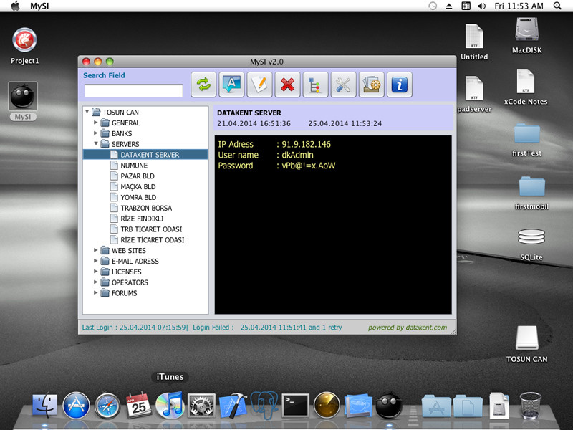The height and width of the screenshot is (430, 573).
Task: Open the wrench and screwdriver tools icon
Action: [x=344, y=85]
